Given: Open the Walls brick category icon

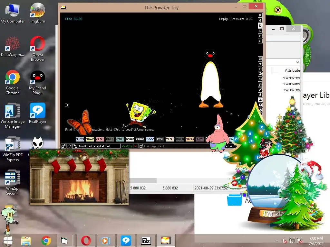Looking at the screenshot, I should pos(260,59).
